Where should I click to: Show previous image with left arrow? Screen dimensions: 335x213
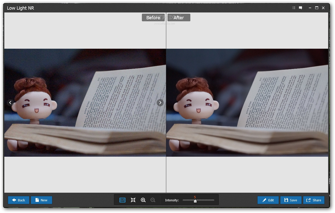point(10,103)
